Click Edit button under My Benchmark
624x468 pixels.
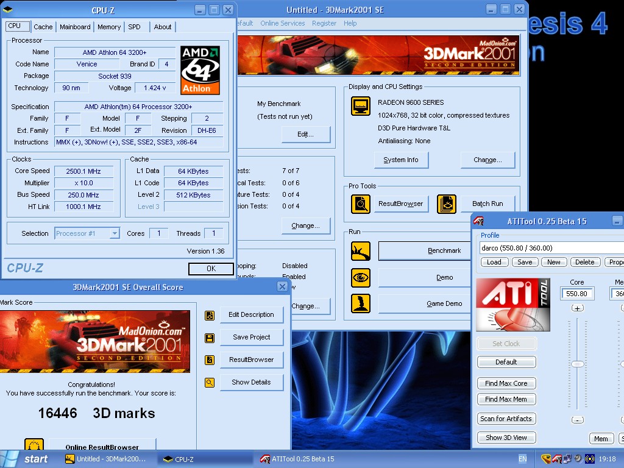306,135
